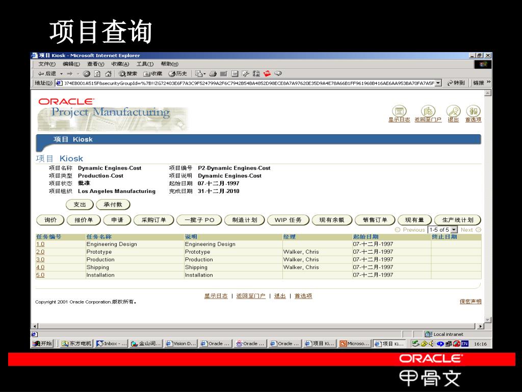
Task: Expand the 链接 links bar chevron
Action: click(x=488, y=82)
